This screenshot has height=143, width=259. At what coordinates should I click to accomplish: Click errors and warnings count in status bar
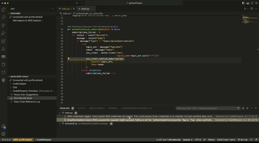point(6,140)
